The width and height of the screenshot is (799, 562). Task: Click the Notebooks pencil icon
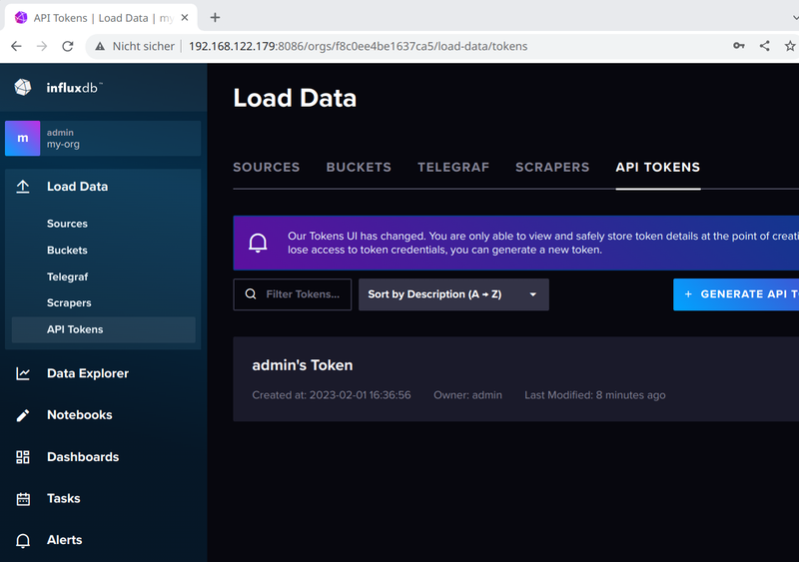pos(23,416)
